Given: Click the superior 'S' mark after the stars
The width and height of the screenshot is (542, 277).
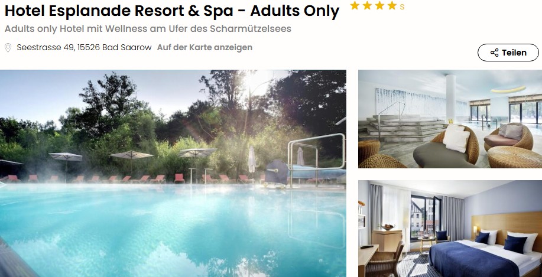Looking at the screenshot, I should [x=402, y=7].
